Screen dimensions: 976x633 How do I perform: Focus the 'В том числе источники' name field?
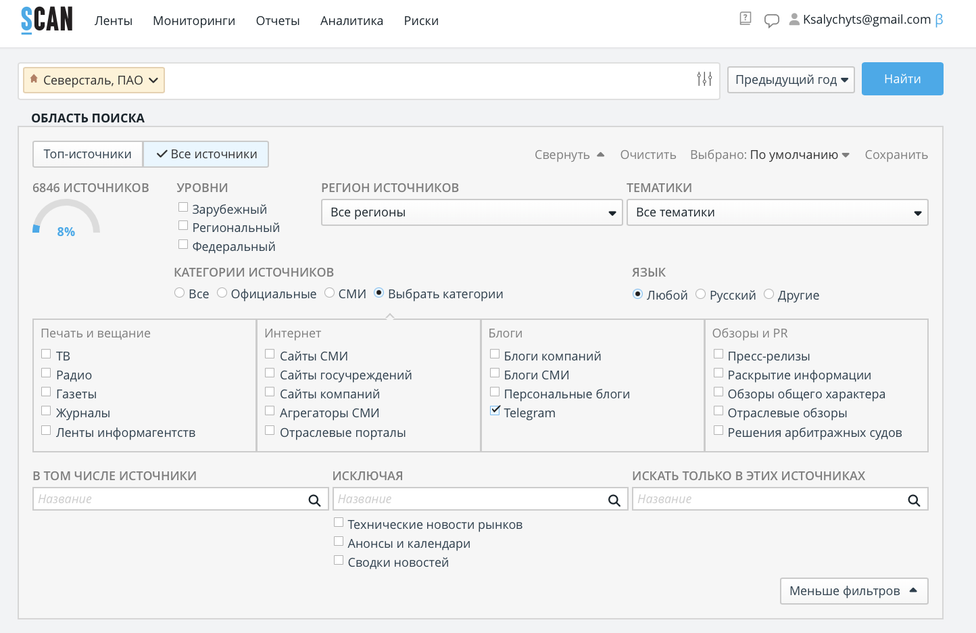(180, 499)
